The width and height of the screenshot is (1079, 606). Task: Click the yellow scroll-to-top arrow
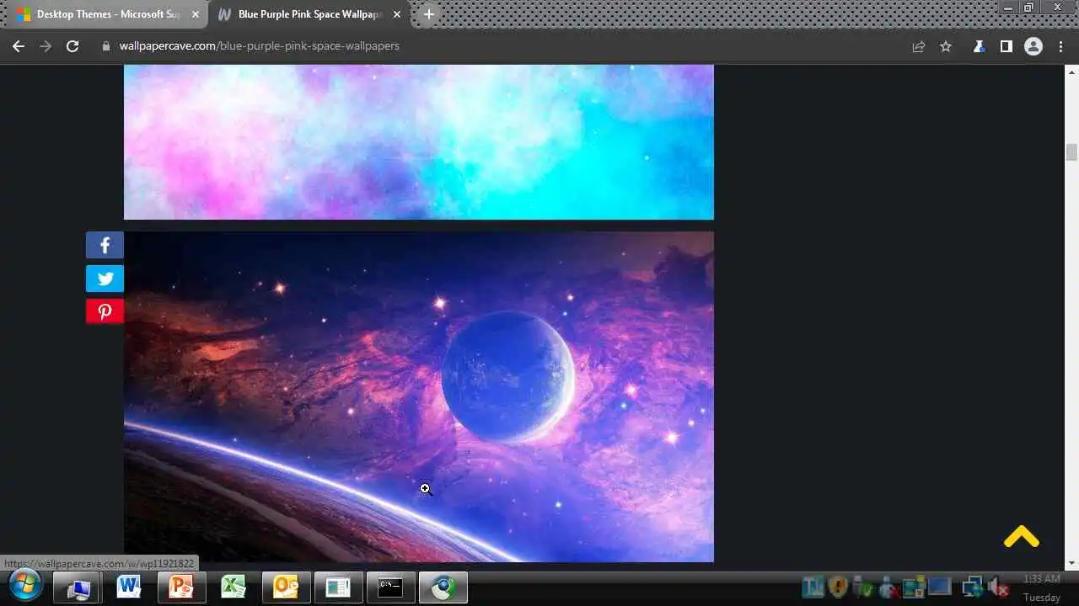(1021, 536)
